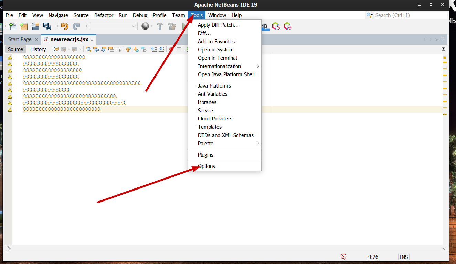456x264 pixels.
Task: Click the globe browser icon
Action: coord(145,26)
